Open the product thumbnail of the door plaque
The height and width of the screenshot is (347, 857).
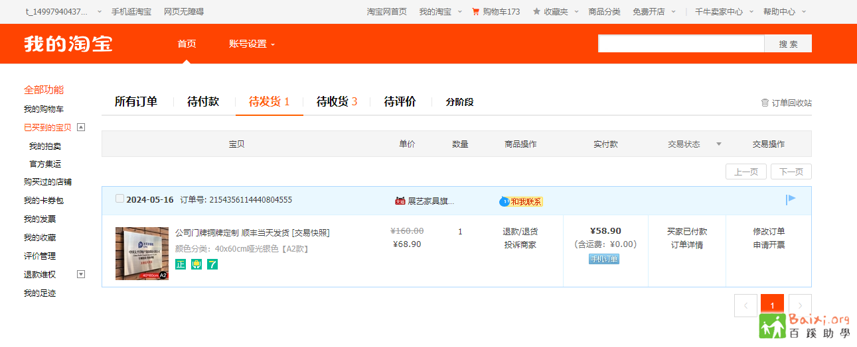(142, 254)
